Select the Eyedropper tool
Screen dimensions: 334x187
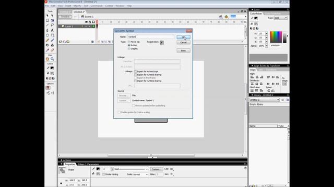tap(47, 50)
